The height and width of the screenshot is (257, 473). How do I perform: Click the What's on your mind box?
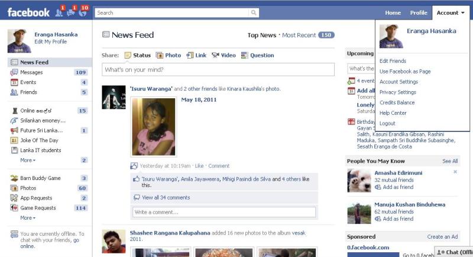coord(218,70)
